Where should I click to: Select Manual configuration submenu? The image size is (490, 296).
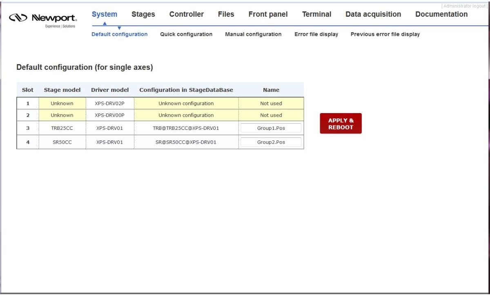pyautogui.click(x=253, y=34)
